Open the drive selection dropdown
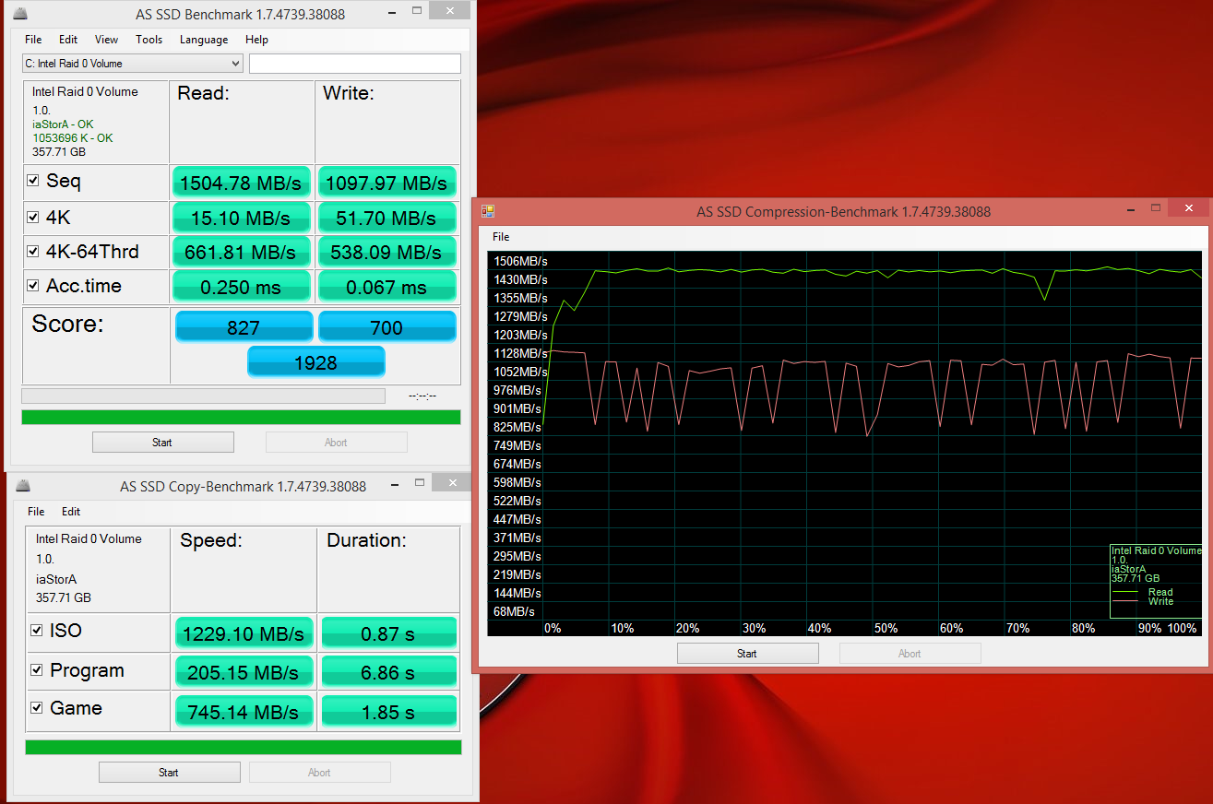1213x804 pixels. (133, 64)
